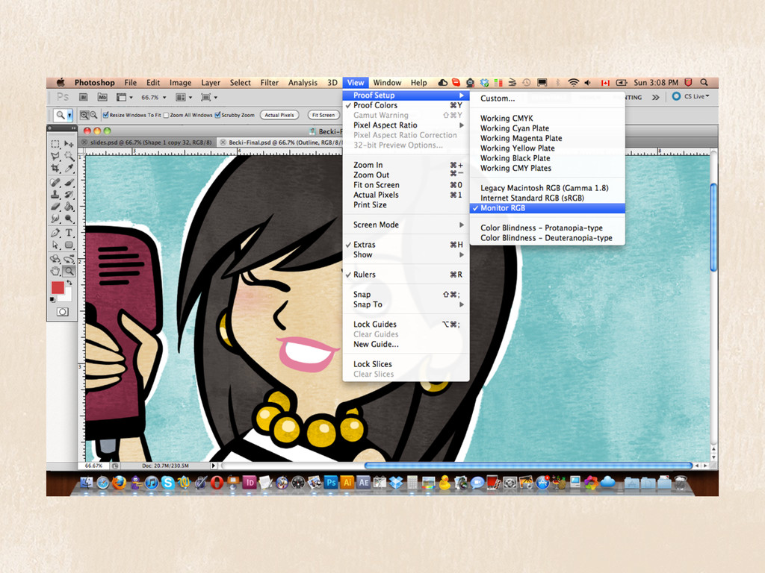Click red foreground color swatch

tap(58, 287)
